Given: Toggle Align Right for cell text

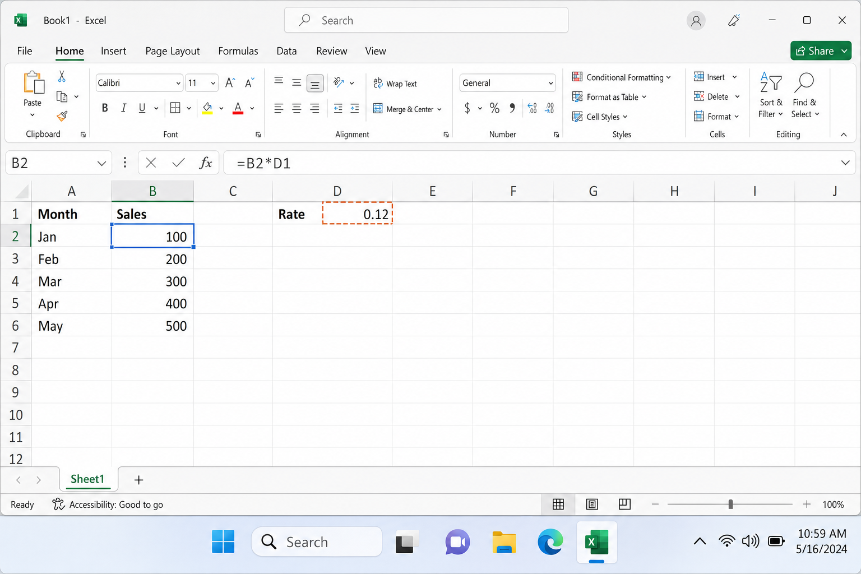Looking at the screenshot, I should (315, 108).
